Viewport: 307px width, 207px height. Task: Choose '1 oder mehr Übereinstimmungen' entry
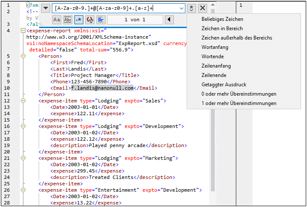pos(239,103)
